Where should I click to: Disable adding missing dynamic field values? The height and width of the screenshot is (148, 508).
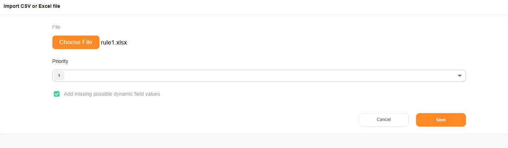coord(57,94)
